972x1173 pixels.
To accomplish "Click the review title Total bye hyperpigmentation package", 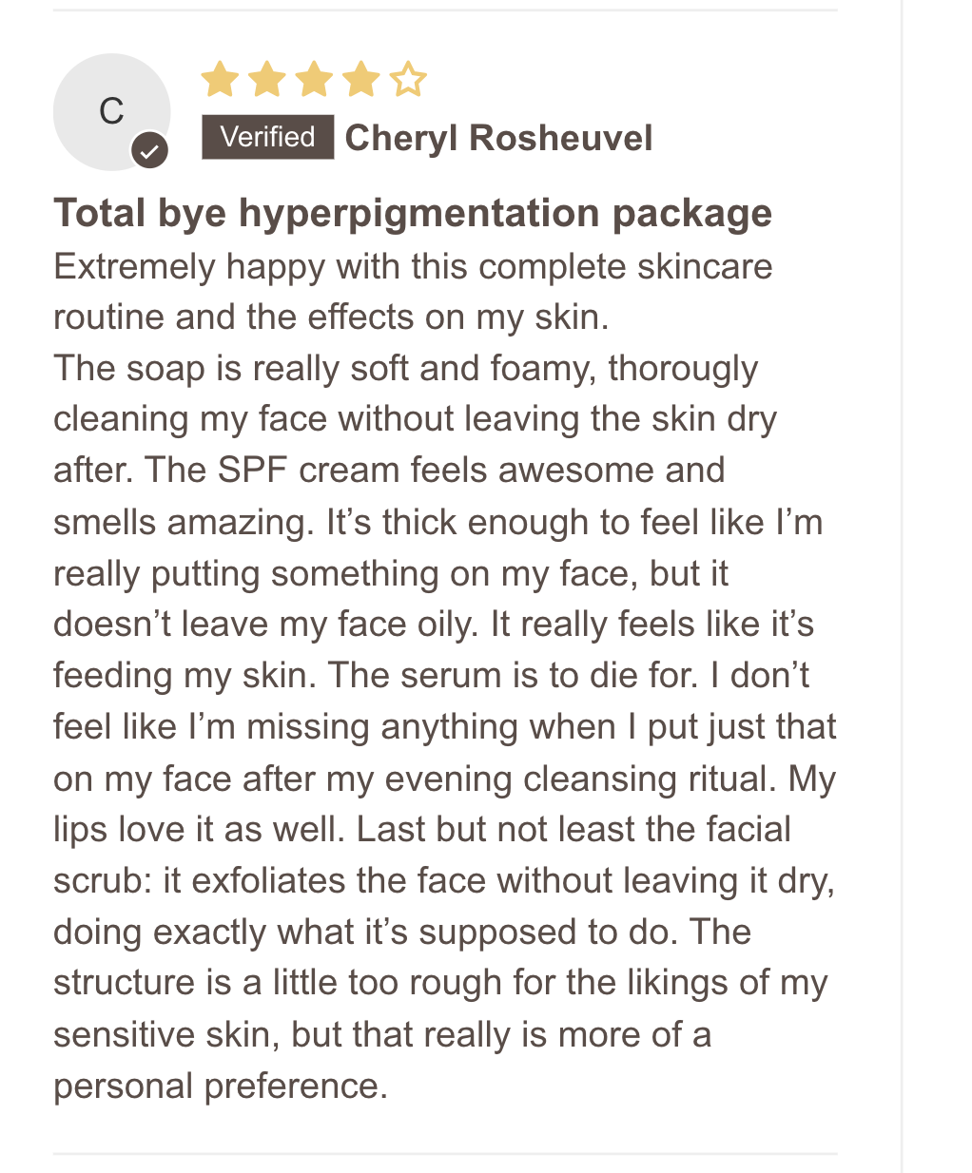I will (413, 213).
